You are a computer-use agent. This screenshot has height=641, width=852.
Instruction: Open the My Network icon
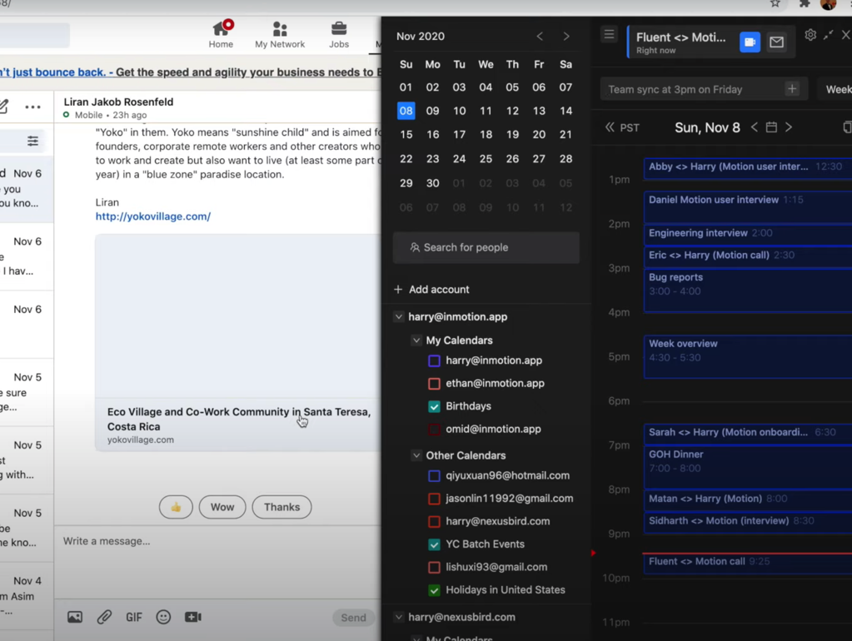[x=280, y=35]
